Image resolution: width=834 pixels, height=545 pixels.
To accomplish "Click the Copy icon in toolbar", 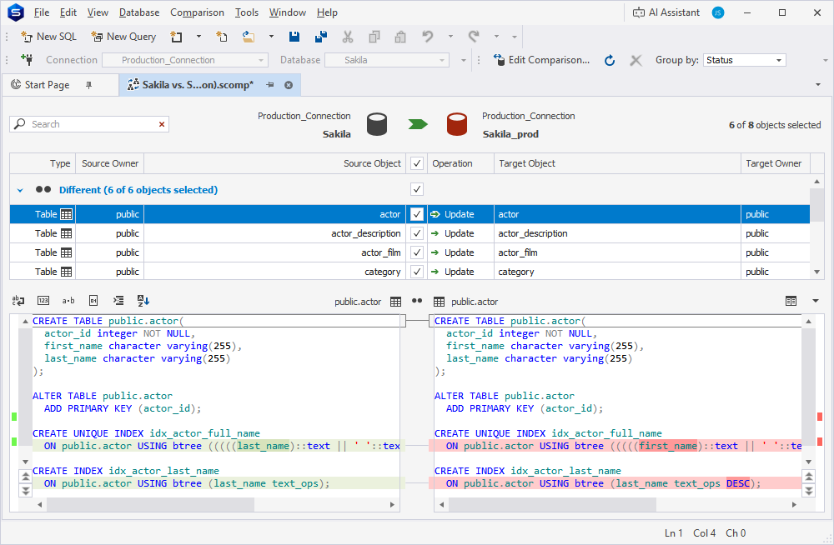I will pos(374,37).
